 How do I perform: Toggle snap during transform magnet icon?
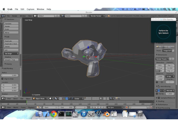click(108, 98)
